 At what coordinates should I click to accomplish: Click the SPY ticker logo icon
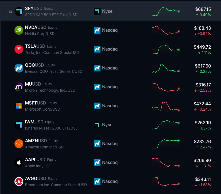(x=19, y=11)
